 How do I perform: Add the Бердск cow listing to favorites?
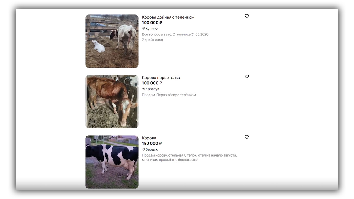247,137
